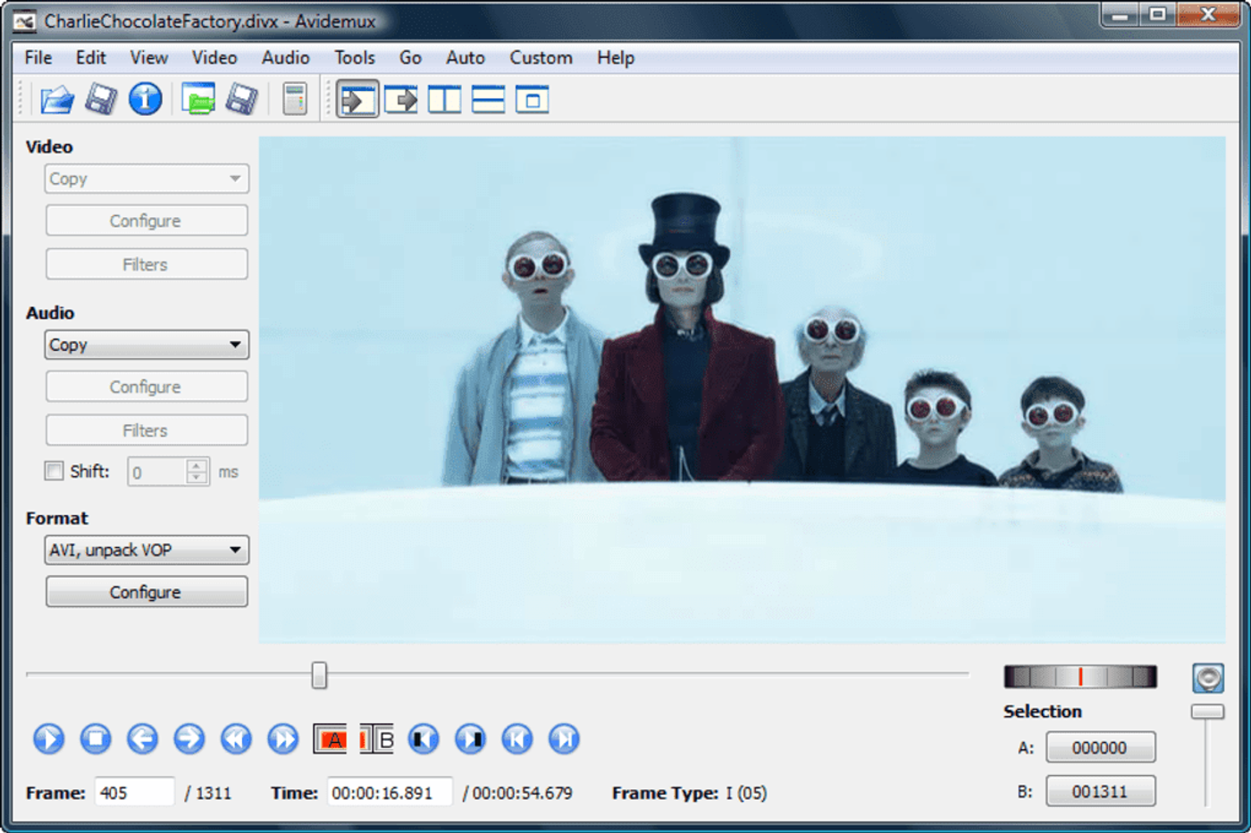This screenshot has width=1251, height=833.
Task: Set selection marker A at current frame
Action: (332, 739)
